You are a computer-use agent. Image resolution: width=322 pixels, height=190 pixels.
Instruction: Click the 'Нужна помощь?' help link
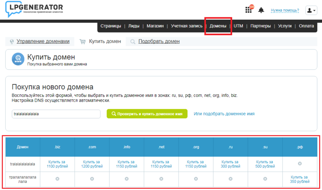285,10
